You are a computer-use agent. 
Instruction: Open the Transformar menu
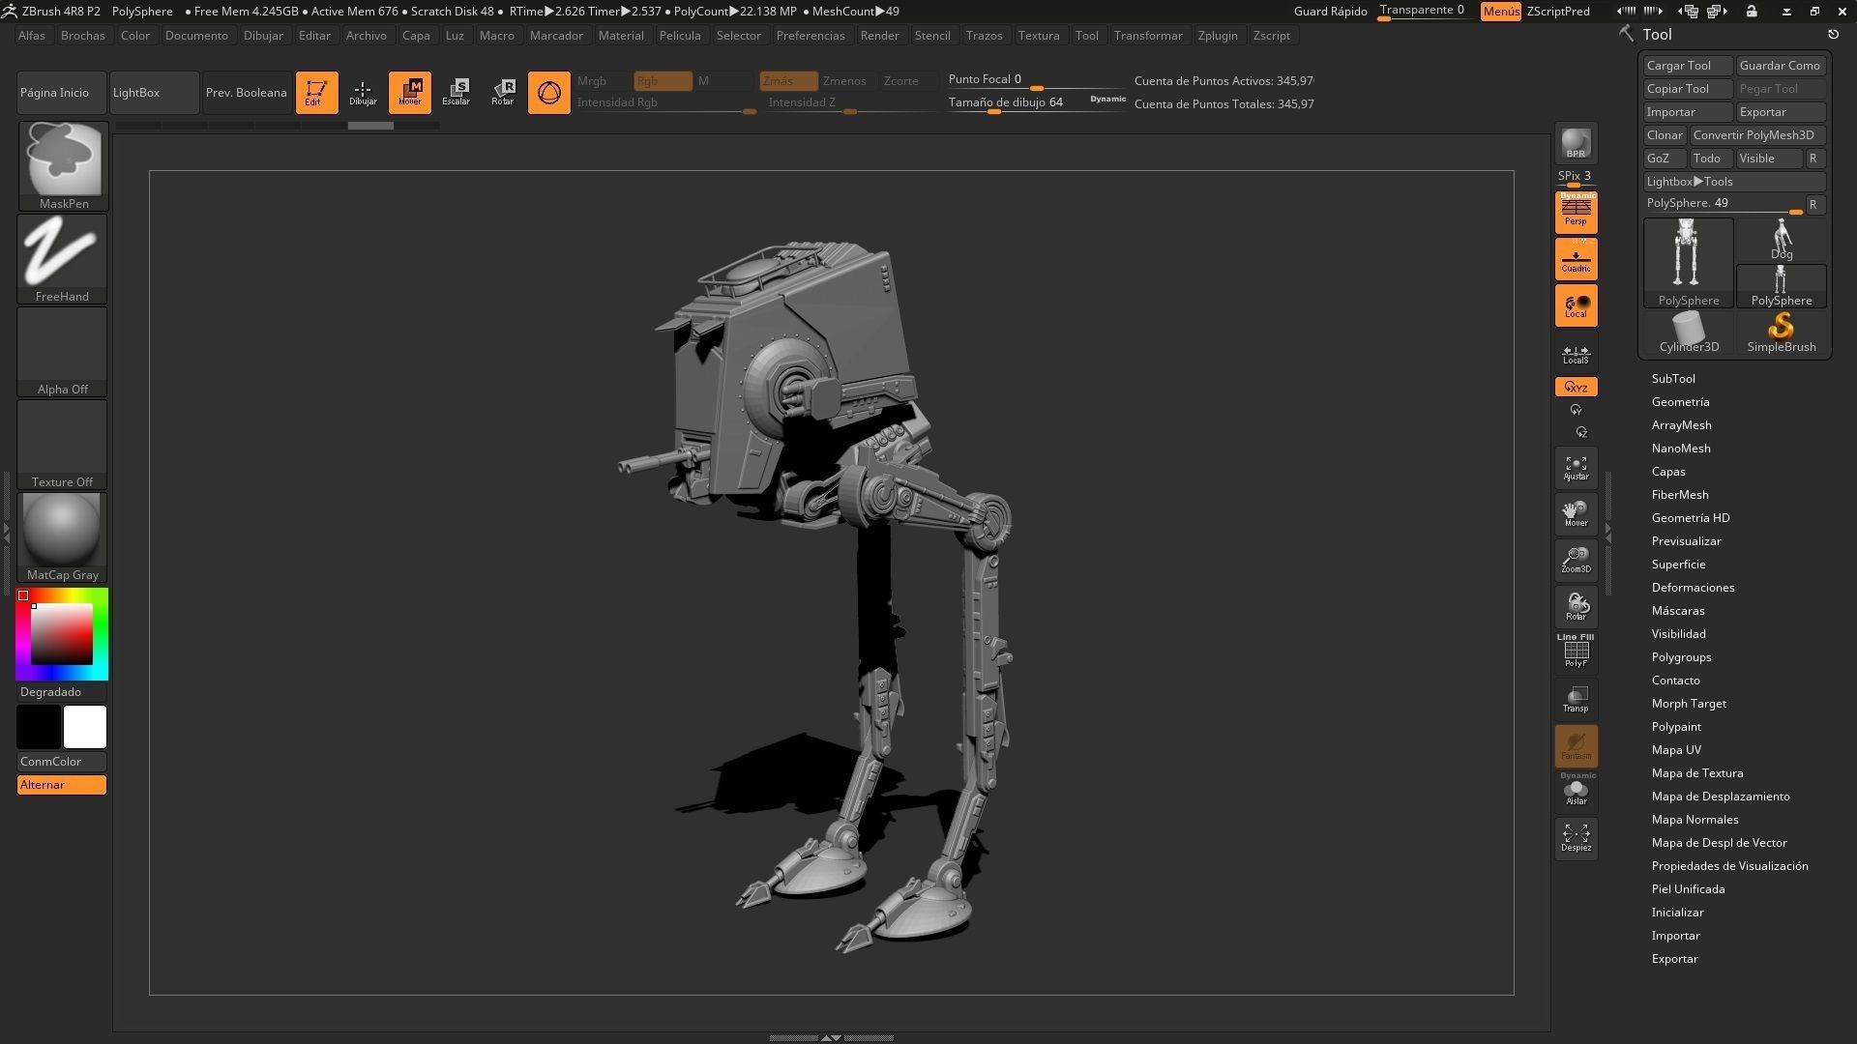(x=1147, y=36)
